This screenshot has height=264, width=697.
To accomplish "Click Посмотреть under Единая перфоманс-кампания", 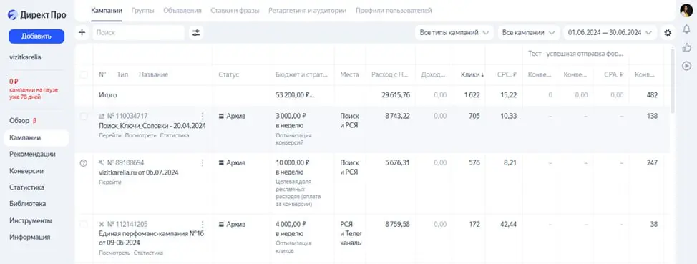I will pos(114,253).
